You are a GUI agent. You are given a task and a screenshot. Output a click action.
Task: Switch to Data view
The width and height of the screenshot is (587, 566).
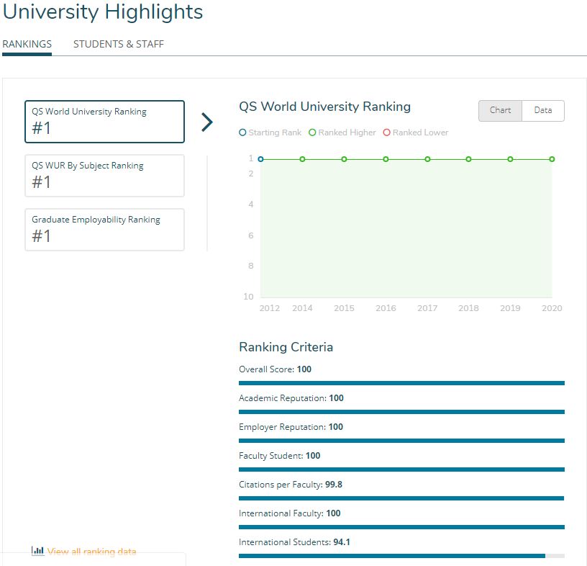click(543, 111)
